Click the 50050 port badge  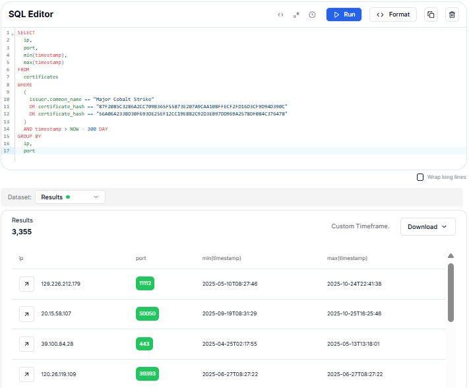tap(148, 313)
